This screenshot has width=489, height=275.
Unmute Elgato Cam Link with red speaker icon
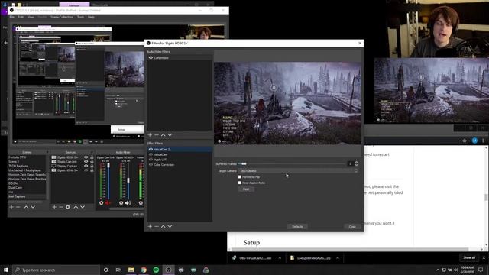pos(108,203)
